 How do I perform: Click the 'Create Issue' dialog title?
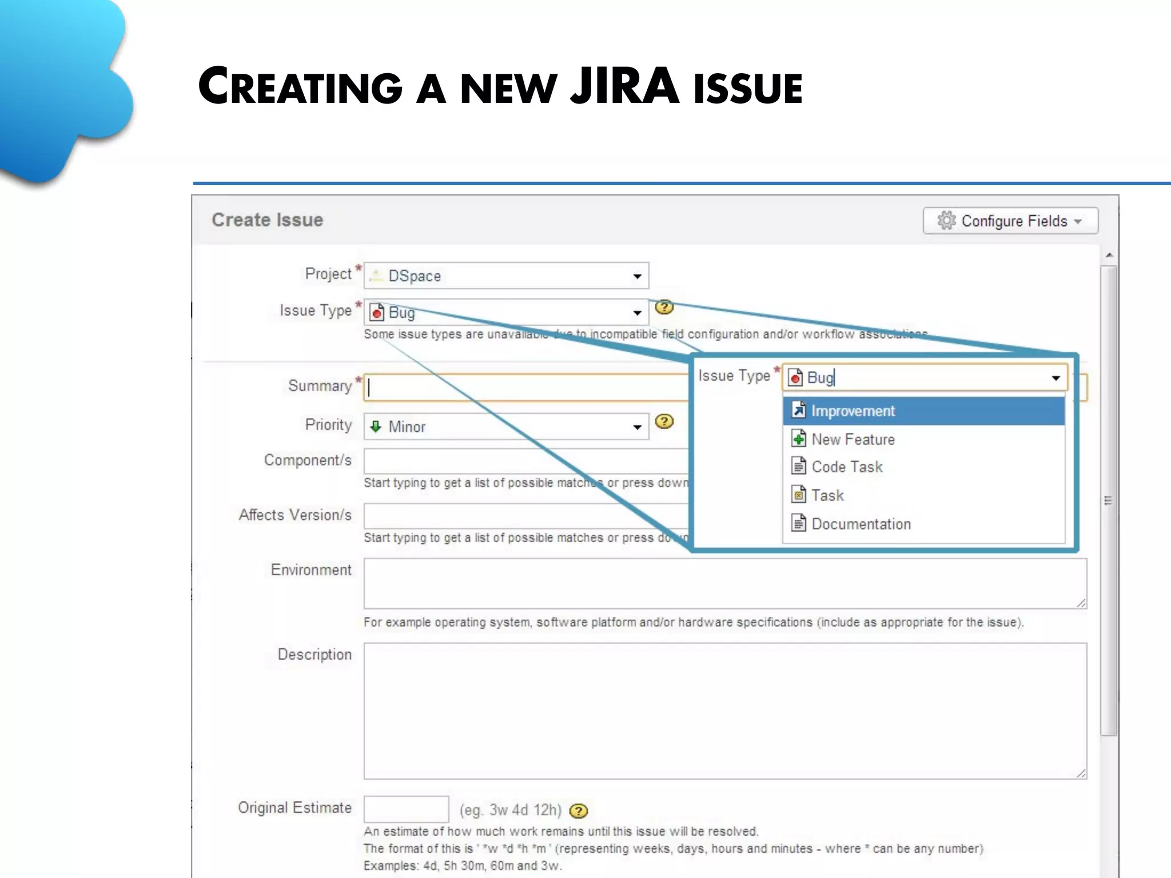click(267, 220)
